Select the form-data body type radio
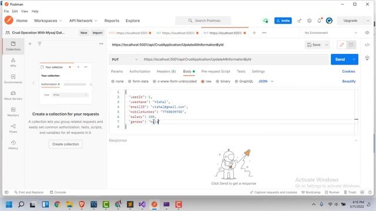 (x=129, y=81)
